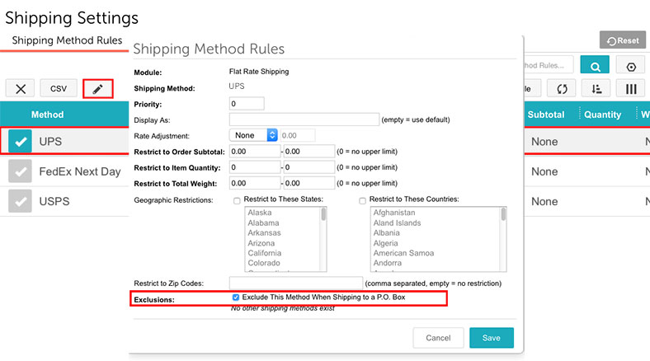Sort by the Method column header
Image resolution: width=650 pixels, height=361 pixels.
[x=47, y=115]
